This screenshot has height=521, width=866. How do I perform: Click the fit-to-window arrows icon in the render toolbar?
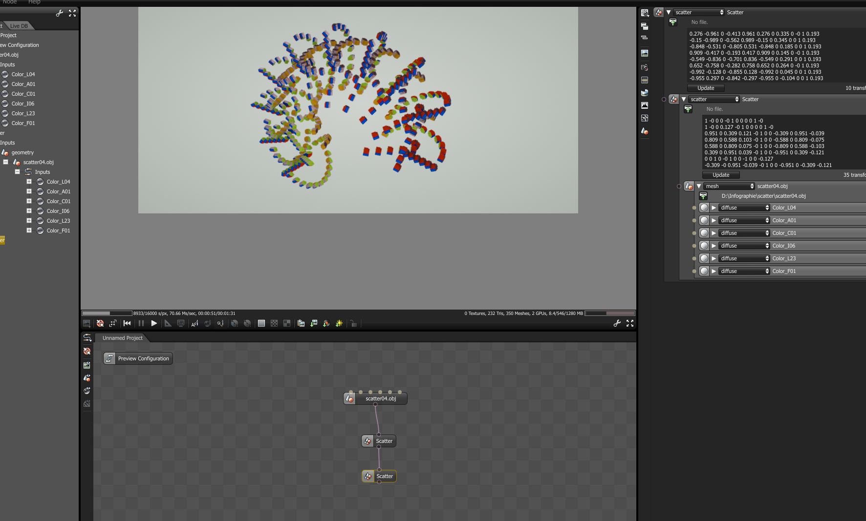point(113,323)
